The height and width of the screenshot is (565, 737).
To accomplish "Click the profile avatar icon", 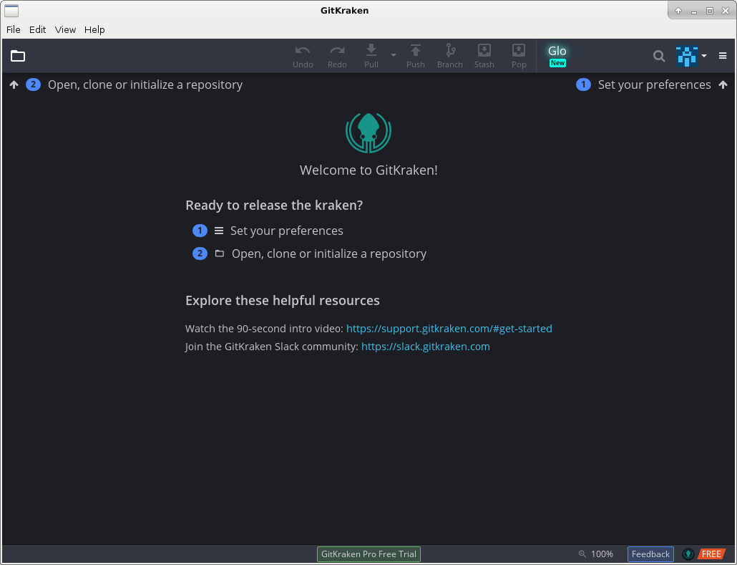I will pyautogui.click(x=687, y=56).
